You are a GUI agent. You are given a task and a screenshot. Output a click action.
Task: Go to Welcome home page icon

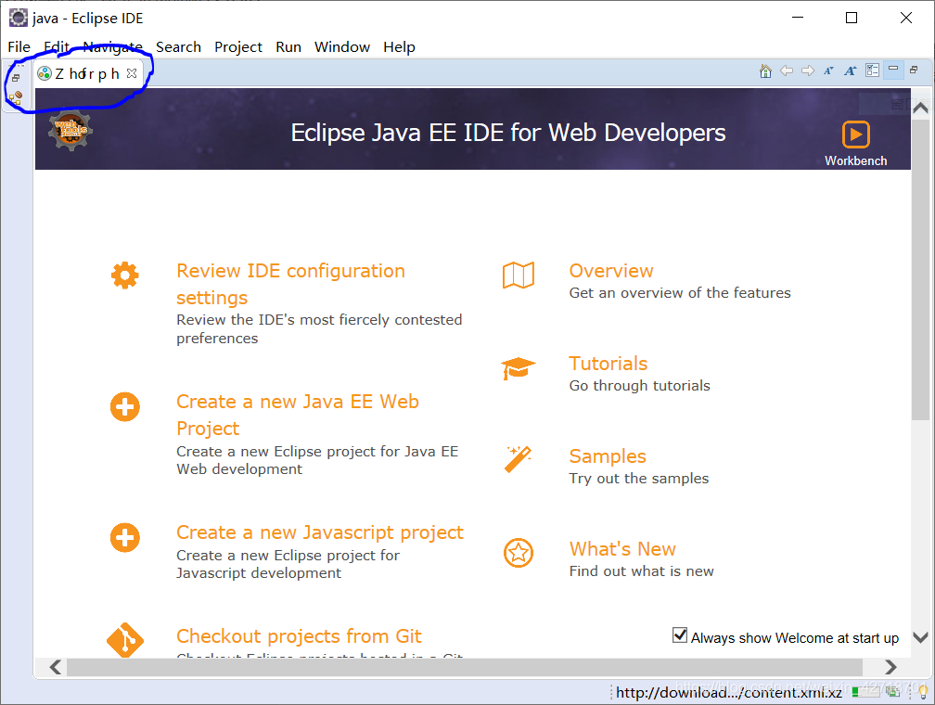click(765, 71)
